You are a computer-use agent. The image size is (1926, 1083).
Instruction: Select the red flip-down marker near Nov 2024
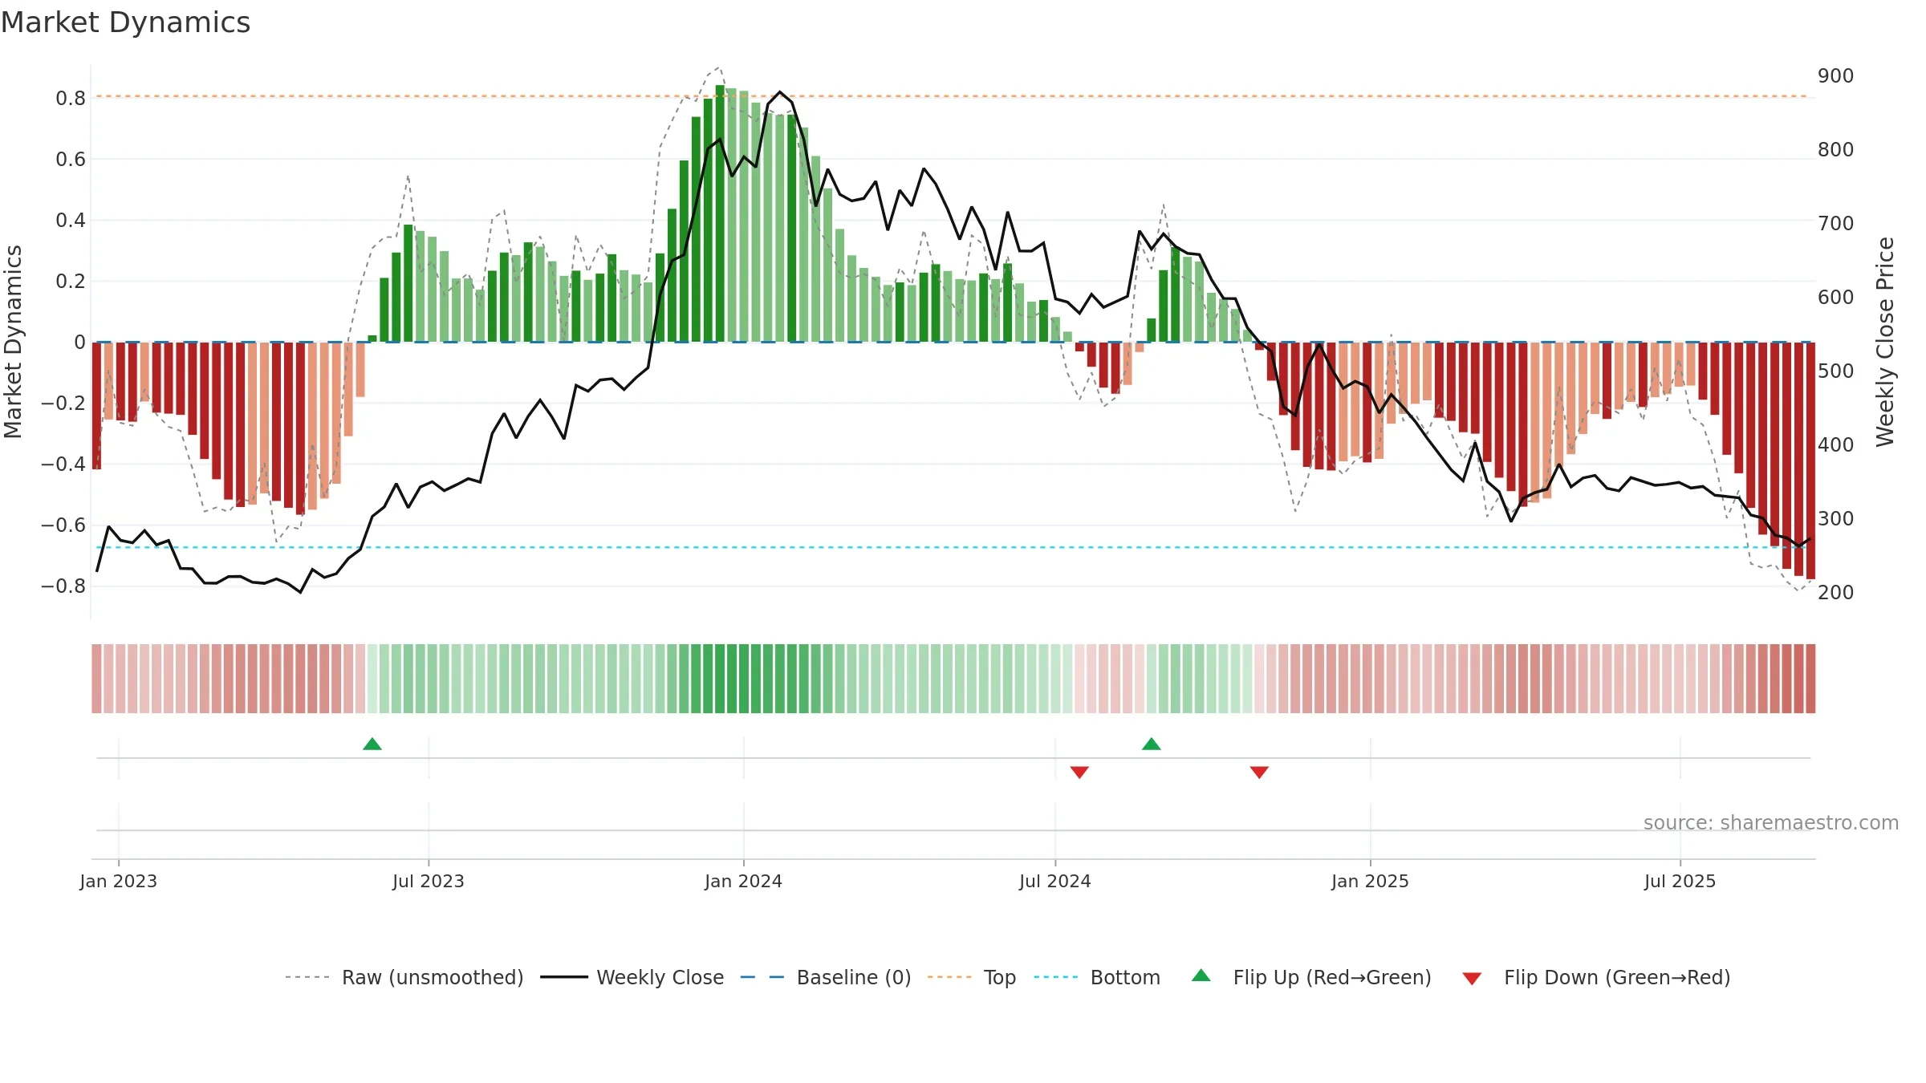[1259, 772]
